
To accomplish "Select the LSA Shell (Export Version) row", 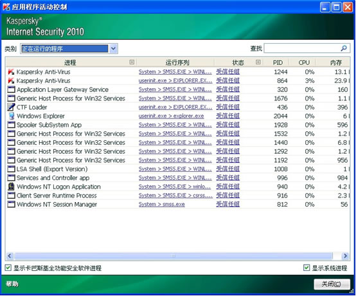I will [52, 169].
